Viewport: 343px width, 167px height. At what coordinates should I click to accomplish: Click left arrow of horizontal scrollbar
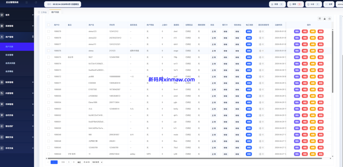pyautogui.click(x=46, y=158)
